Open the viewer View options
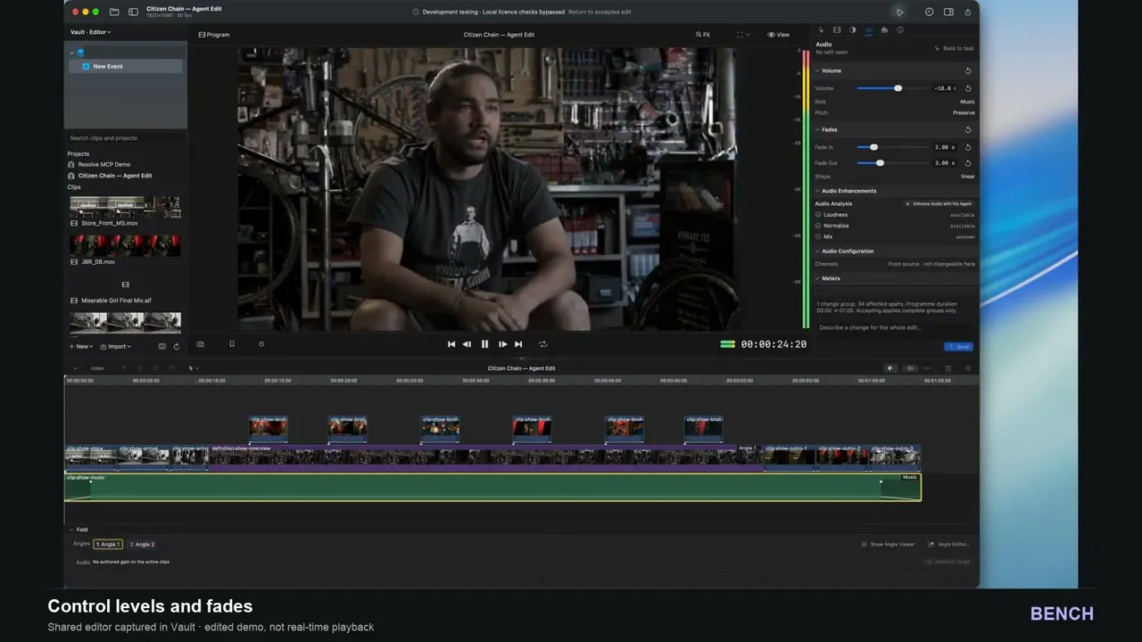 coord(779,35)
